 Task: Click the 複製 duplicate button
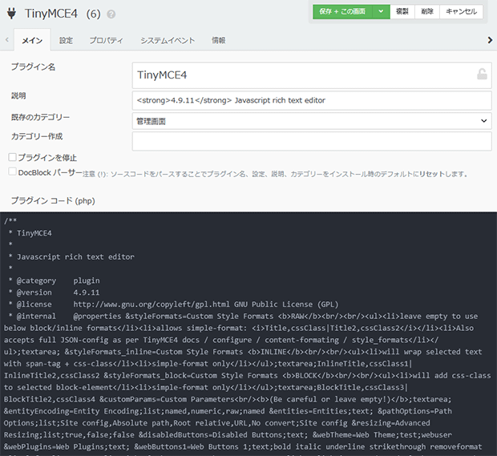[403, 11]
